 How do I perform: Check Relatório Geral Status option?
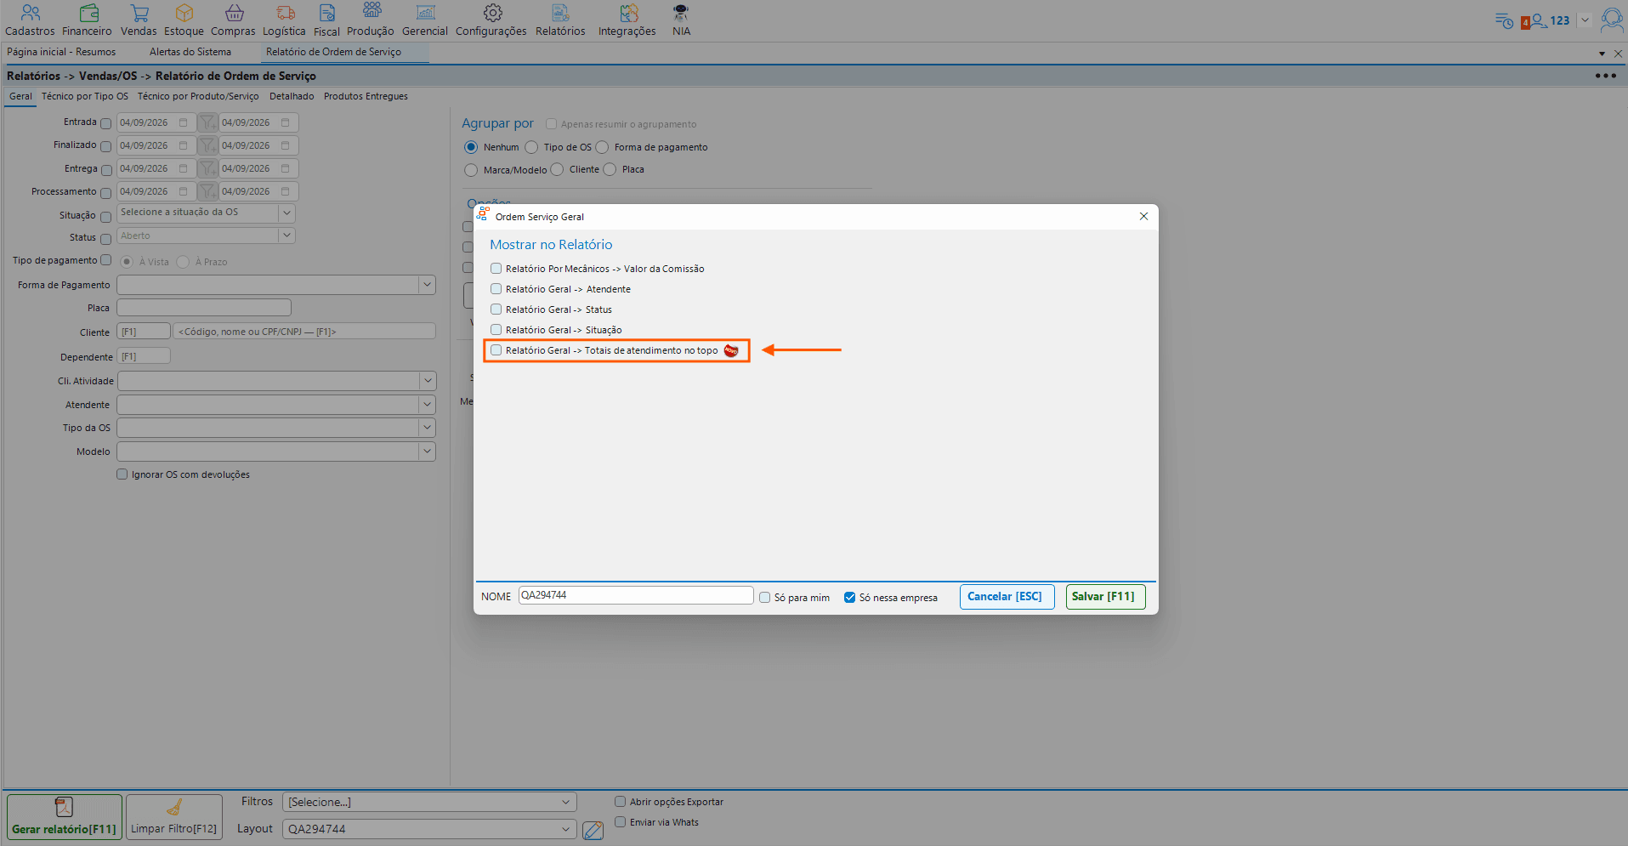pos(496,309)
